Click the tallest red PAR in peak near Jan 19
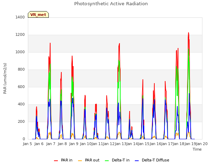Image resolution: width=223 pixels, height=167 pixels. (x=189, y=33)
